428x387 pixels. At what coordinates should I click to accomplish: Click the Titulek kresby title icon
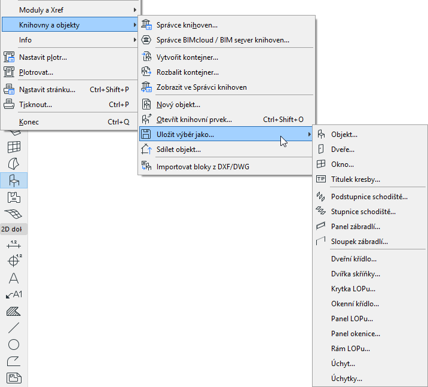(x=321, y=179)
